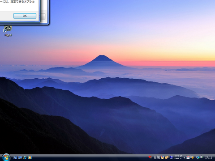Open the IME pad toolbox icon
The image size is (215, 161).
162,157
